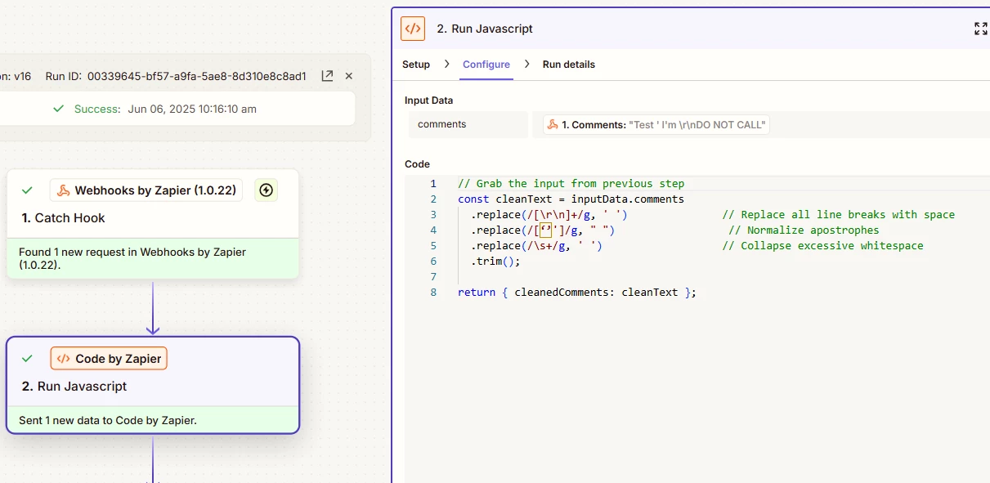Click the return cleanedComments code line
Viewport: 990px width, 483px height.
tap(577, 292)
